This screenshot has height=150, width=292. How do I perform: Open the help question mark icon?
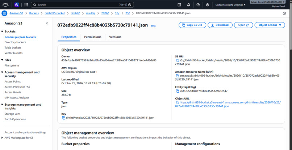pos(198,5)
